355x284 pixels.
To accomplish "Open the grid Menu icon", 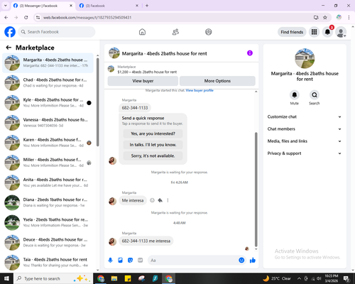I will [314, 32].
